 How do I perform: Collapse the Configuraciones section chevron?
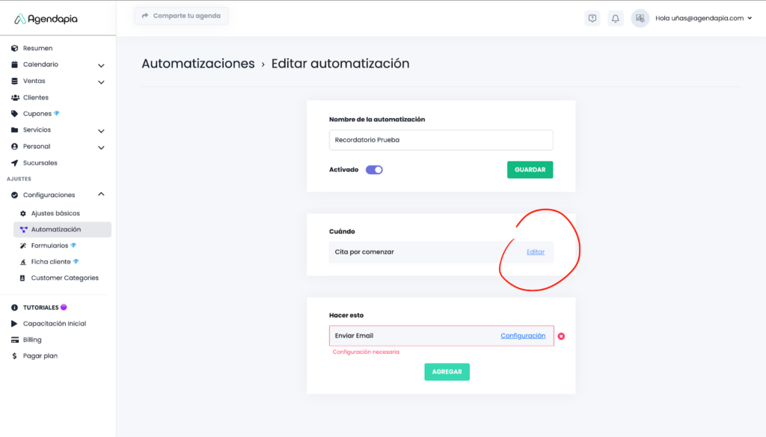(101, 195)
